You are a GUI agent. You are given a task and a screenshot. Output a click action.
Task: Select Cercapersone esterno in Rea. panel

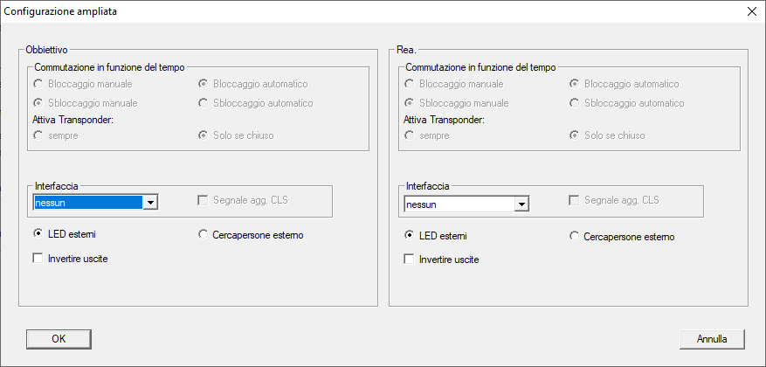pyautogui.click(x=575, y=236)
